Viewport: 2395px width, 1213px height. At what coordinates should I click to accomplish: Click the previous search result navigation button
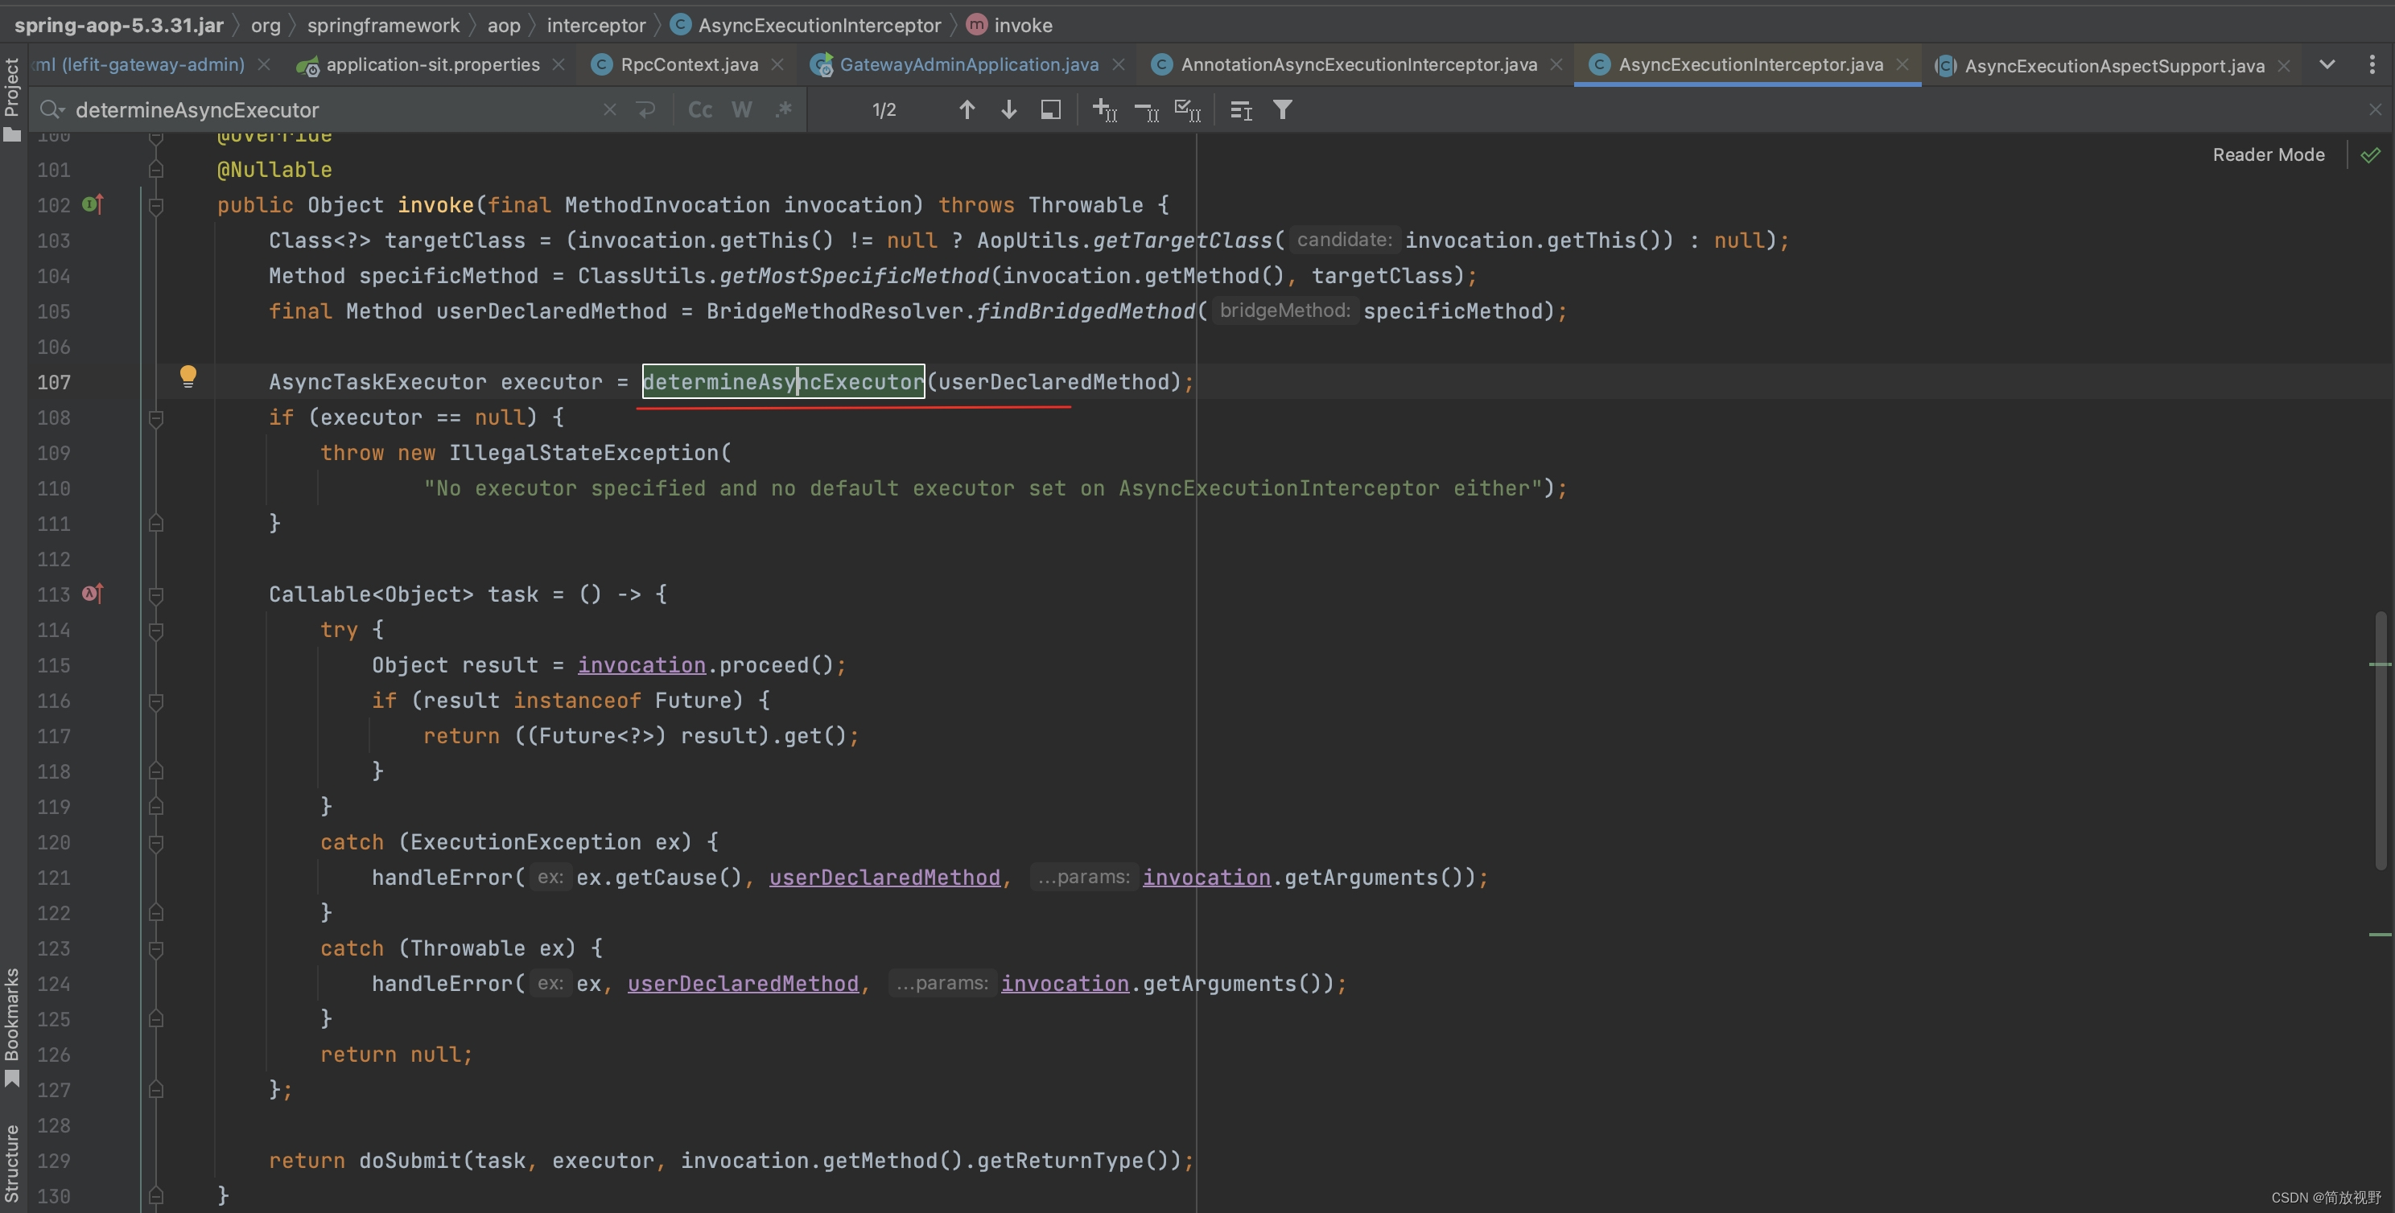coord(967,110)
